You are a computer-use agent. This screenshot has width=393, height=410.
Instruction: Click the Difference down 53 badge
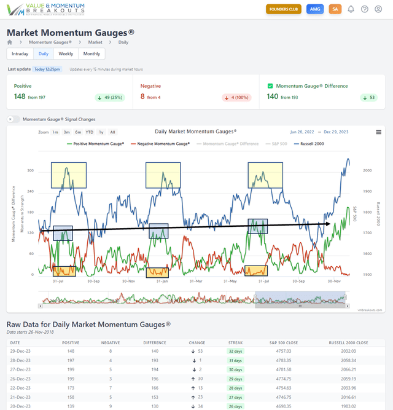368,98
